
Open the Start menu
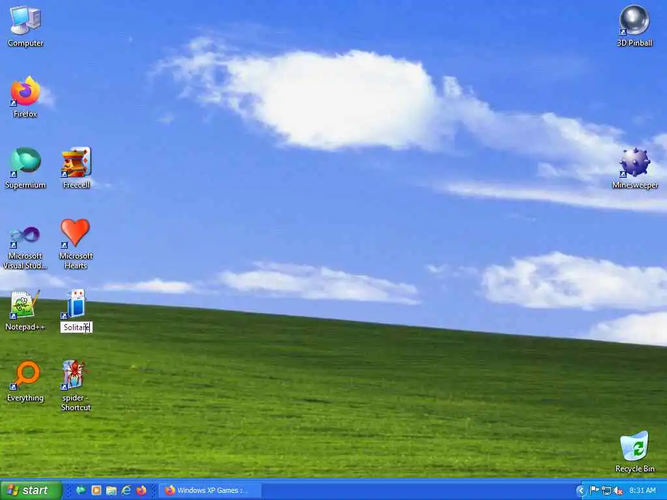click(31, 490)
